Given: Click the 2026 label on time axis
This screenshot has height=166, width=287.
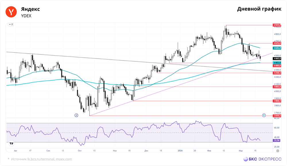Looking at the screenshot, I should 180,151.
